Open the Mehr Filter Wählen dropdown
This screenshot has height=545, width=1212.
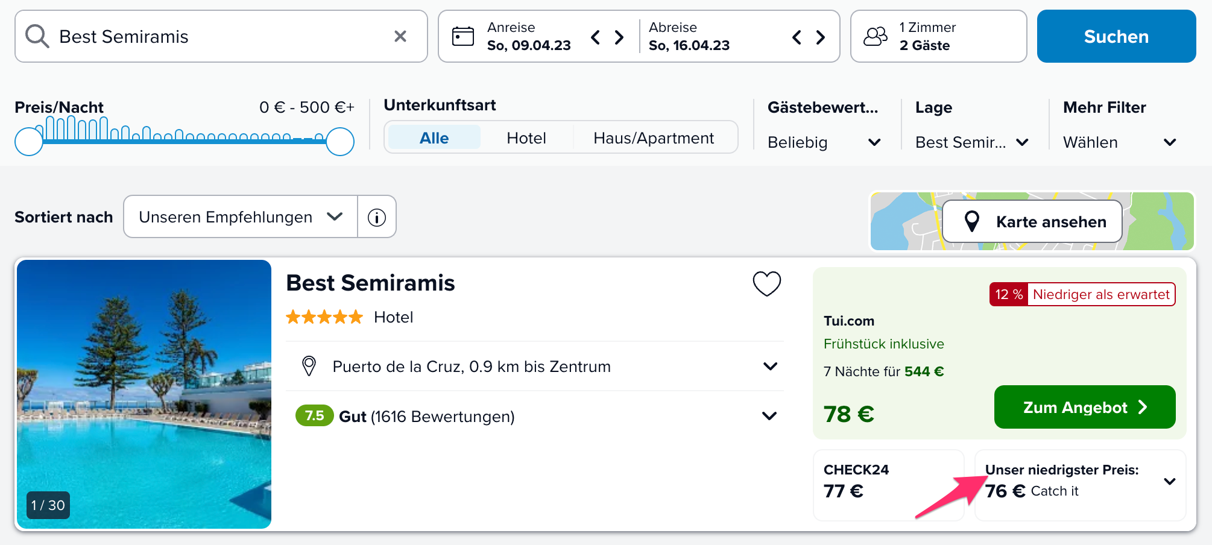pos(1120,142)
